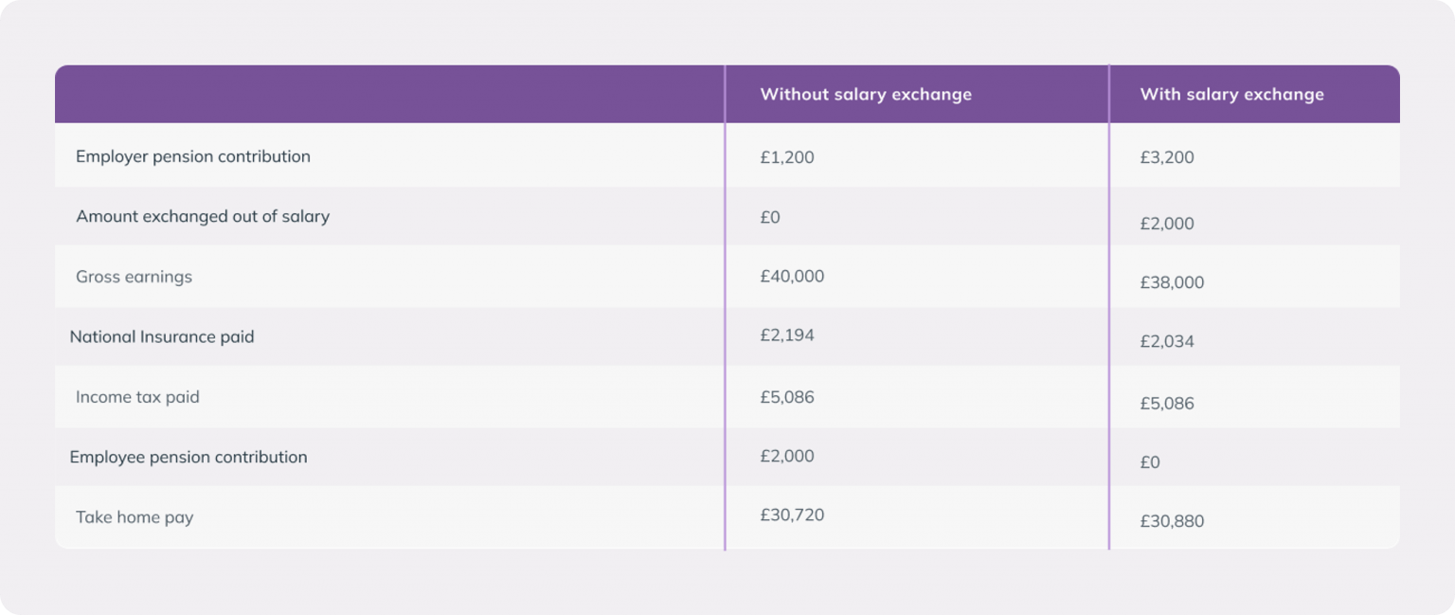Select the 'Income tax paid' row label

click(x=137, y=397)
